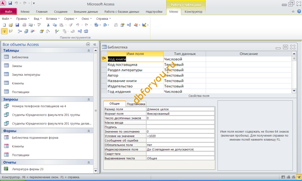Click the Open folder toolbar icon

click(11, 25)
